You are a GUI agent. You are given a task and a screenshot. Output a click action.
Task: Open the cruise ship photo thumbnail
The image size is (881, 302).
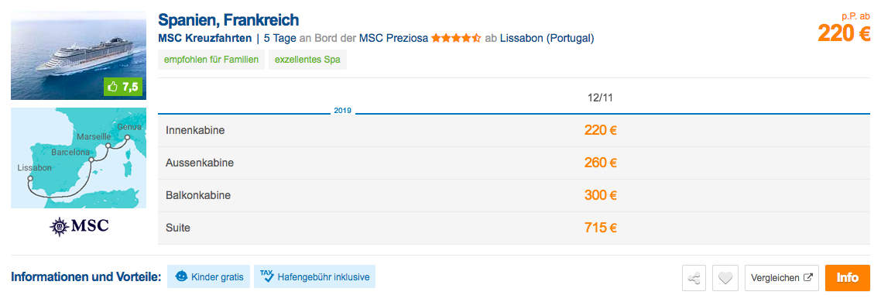pos(79,56)
